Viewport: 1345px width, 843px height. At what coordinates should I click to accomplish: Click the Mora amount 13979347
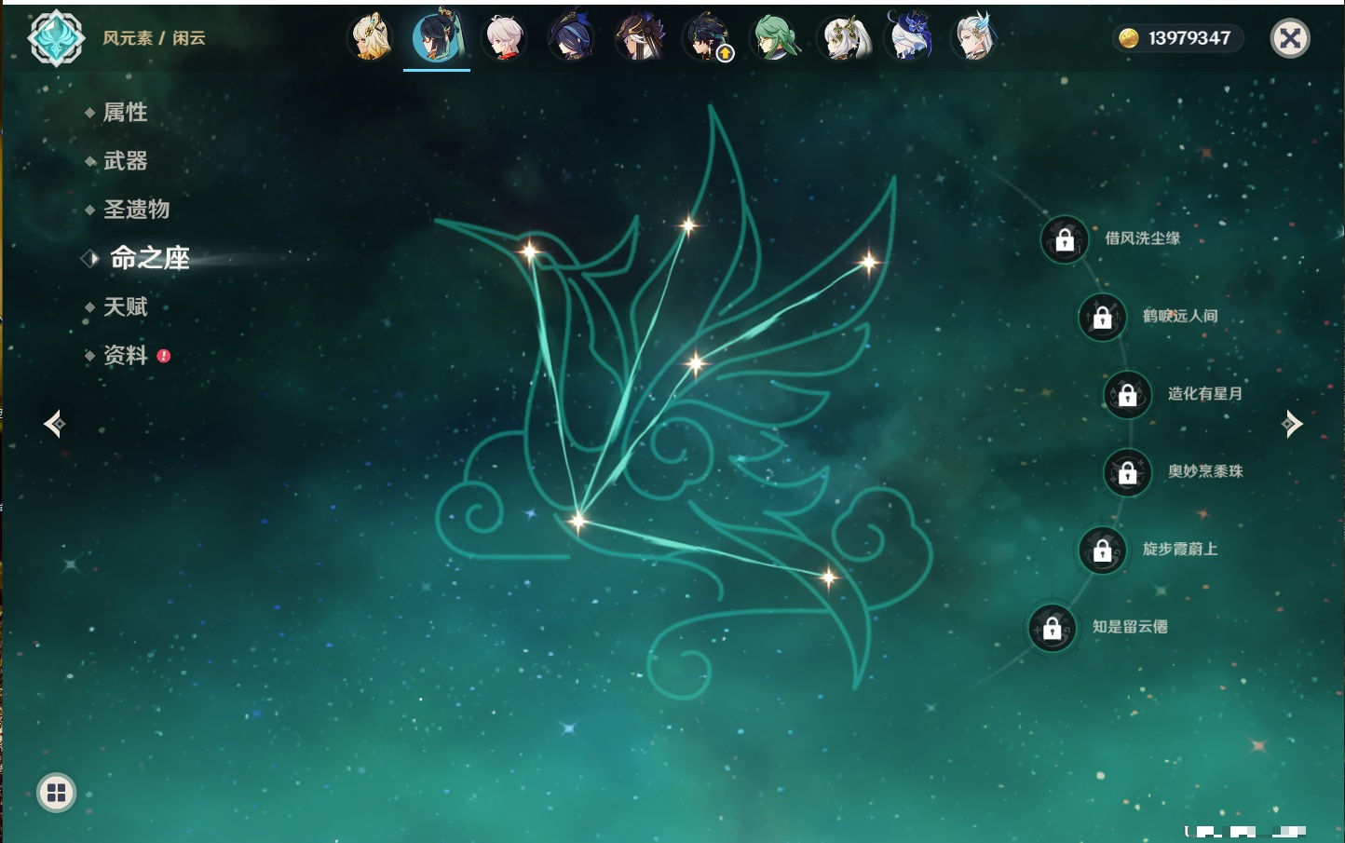coord(1189,38)
